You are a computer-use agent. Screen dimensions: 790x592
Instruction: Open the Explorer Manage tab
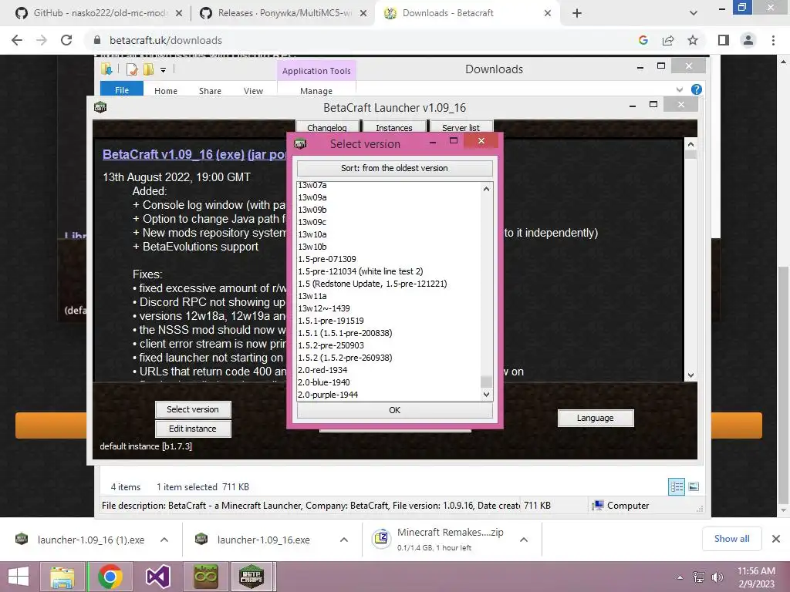[316, 91]
